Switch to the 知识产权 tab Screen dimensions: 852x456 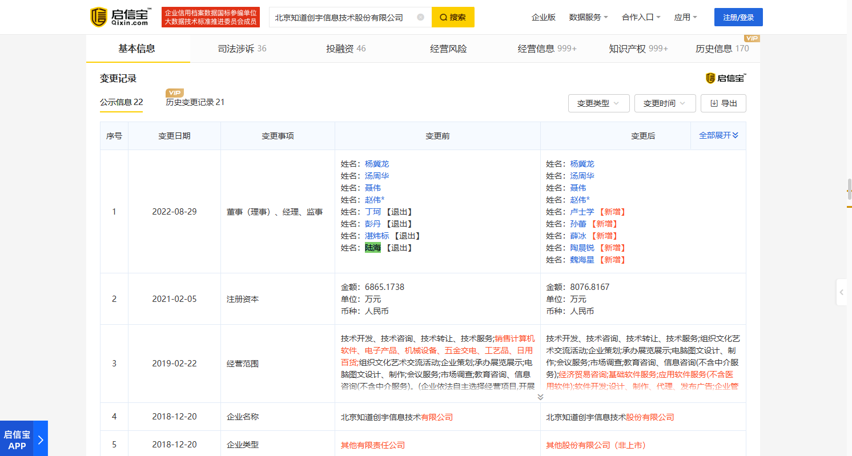[638, 49]
